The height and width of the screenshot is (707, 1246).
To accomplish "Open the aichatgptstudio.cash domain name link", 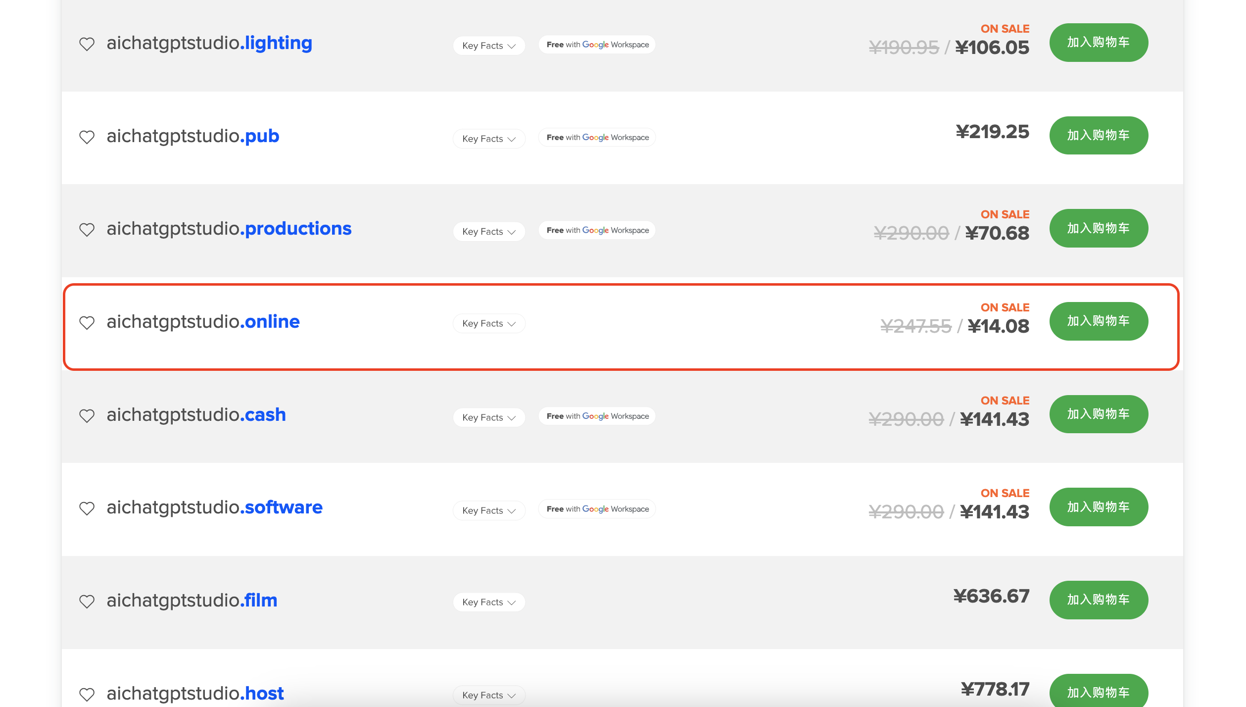I will 196,415.
